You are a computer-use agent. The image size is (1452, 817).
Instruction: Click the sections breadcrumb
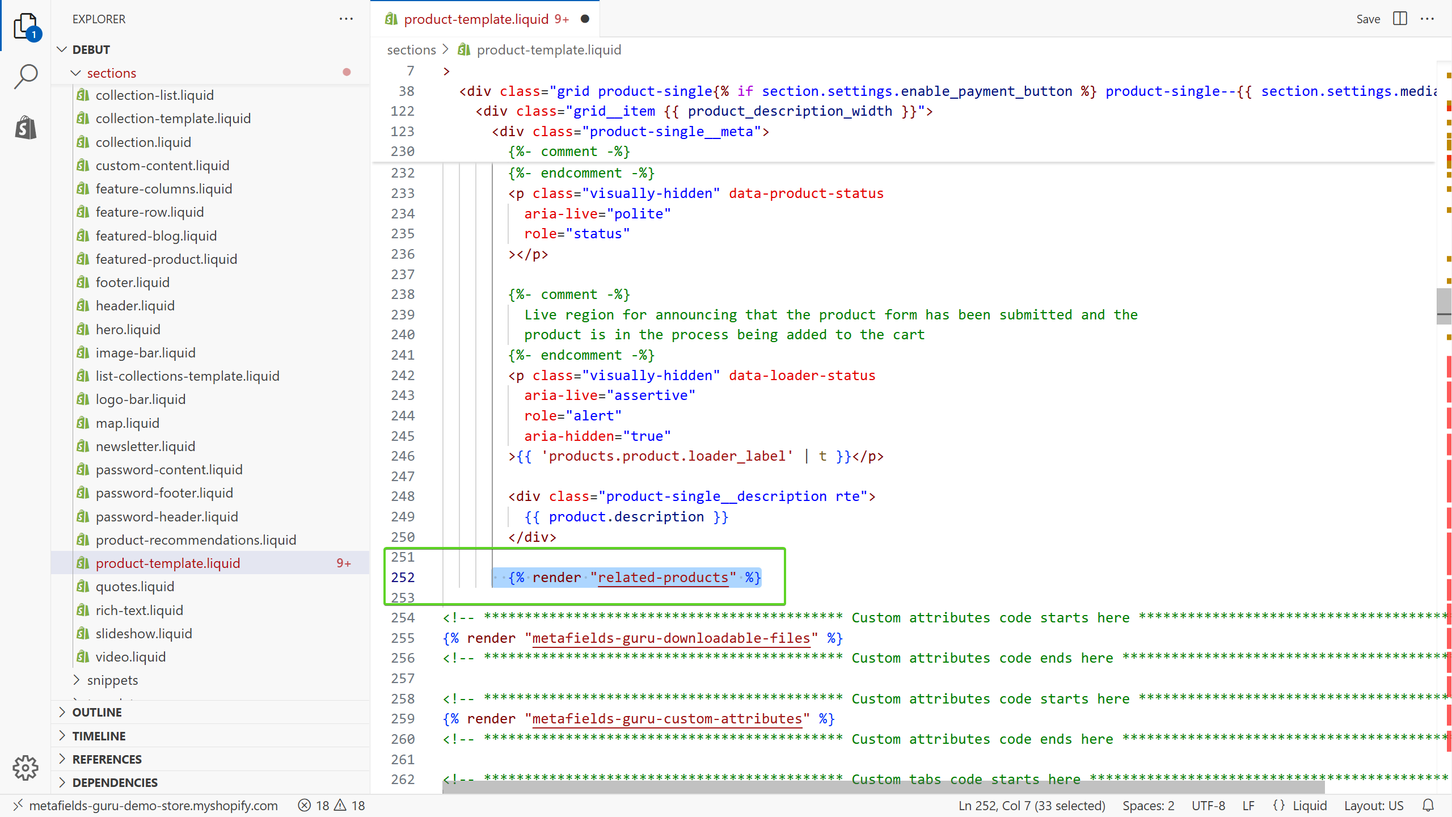click(411, 50)
